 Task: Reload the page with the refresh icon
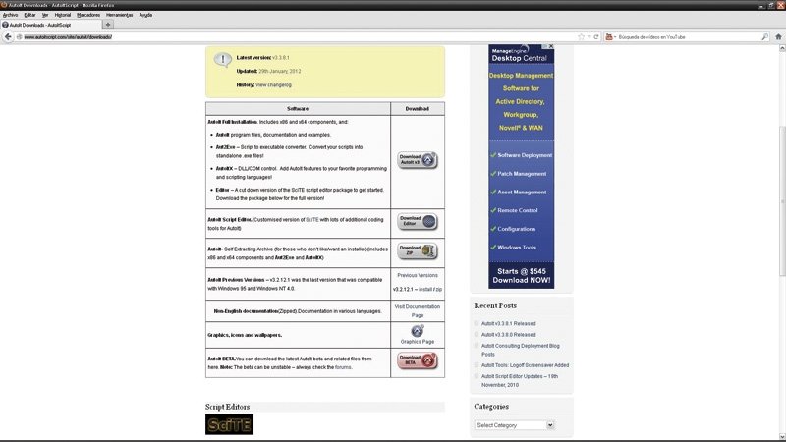point(596,37)
